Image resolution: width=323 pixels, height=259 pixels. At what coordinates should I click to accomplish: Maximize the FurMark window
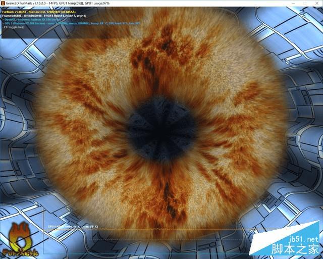[305, 4]
